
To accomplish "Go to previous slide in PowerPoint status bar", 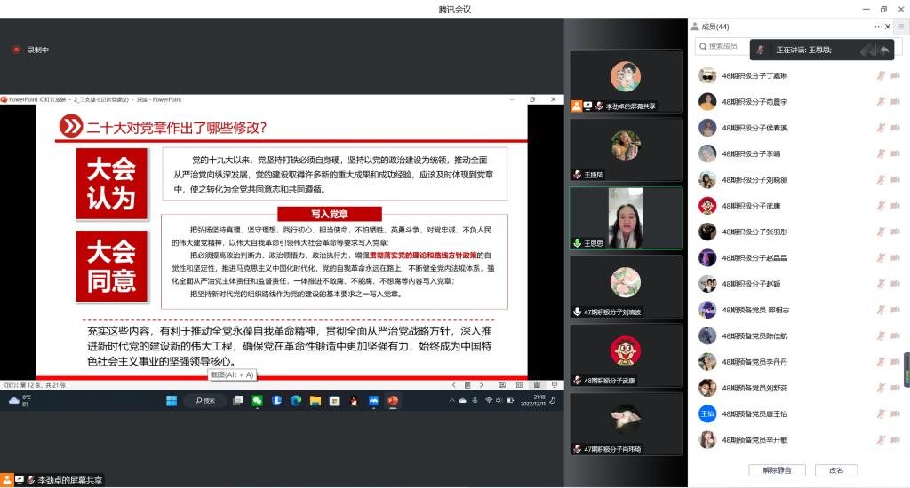I will pos(454,385).
